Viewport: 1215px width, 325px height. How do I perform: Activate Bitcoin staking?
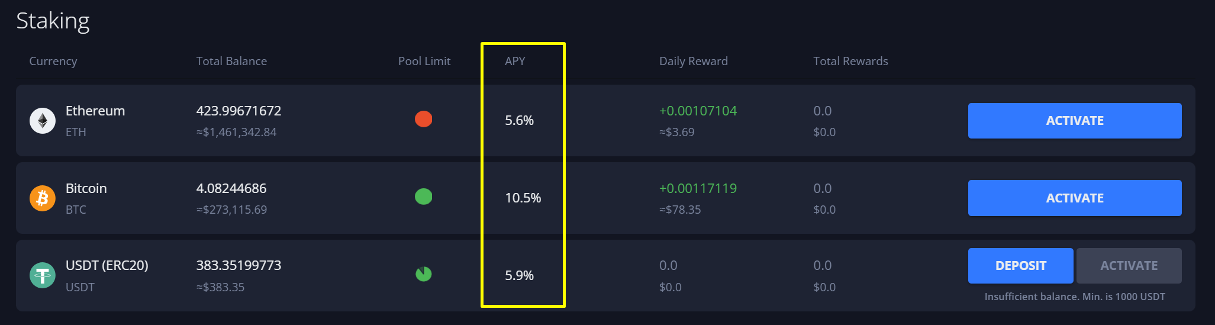pyautogui.click(x=1074, y=198)
